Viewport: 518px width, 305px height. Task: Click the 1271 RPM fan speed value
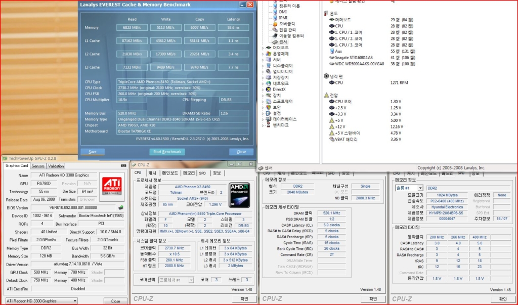pyautogui.click(x=399, y=82)
